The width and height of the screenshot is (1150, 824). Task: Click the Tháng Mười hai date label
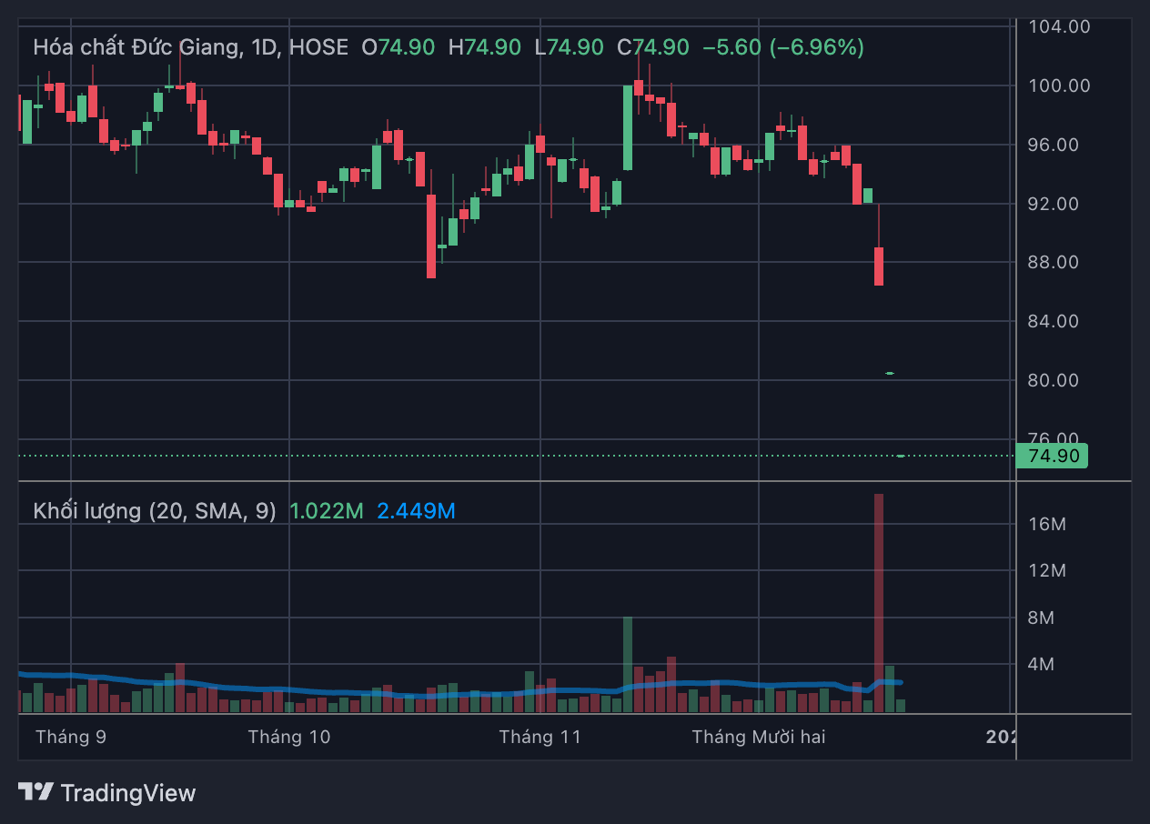(759, 737)
